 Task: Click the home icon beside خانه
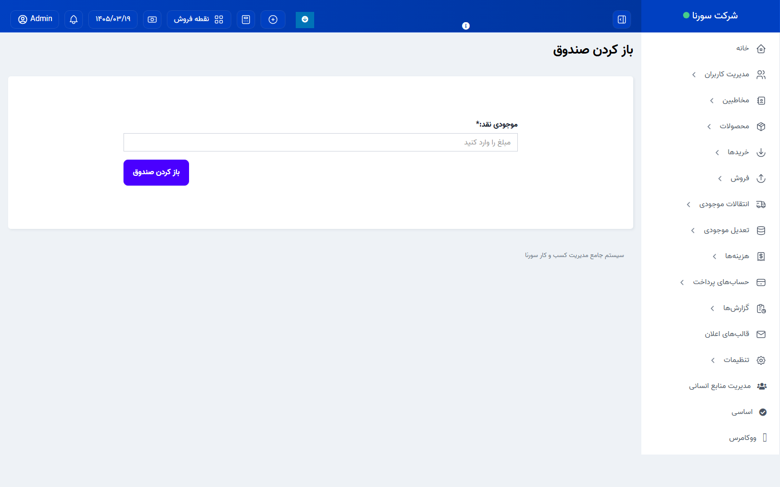[761, 49]
